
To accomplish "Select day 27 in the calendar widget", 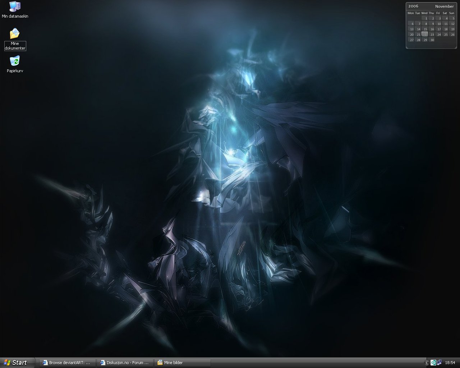I will click(411, 40).
